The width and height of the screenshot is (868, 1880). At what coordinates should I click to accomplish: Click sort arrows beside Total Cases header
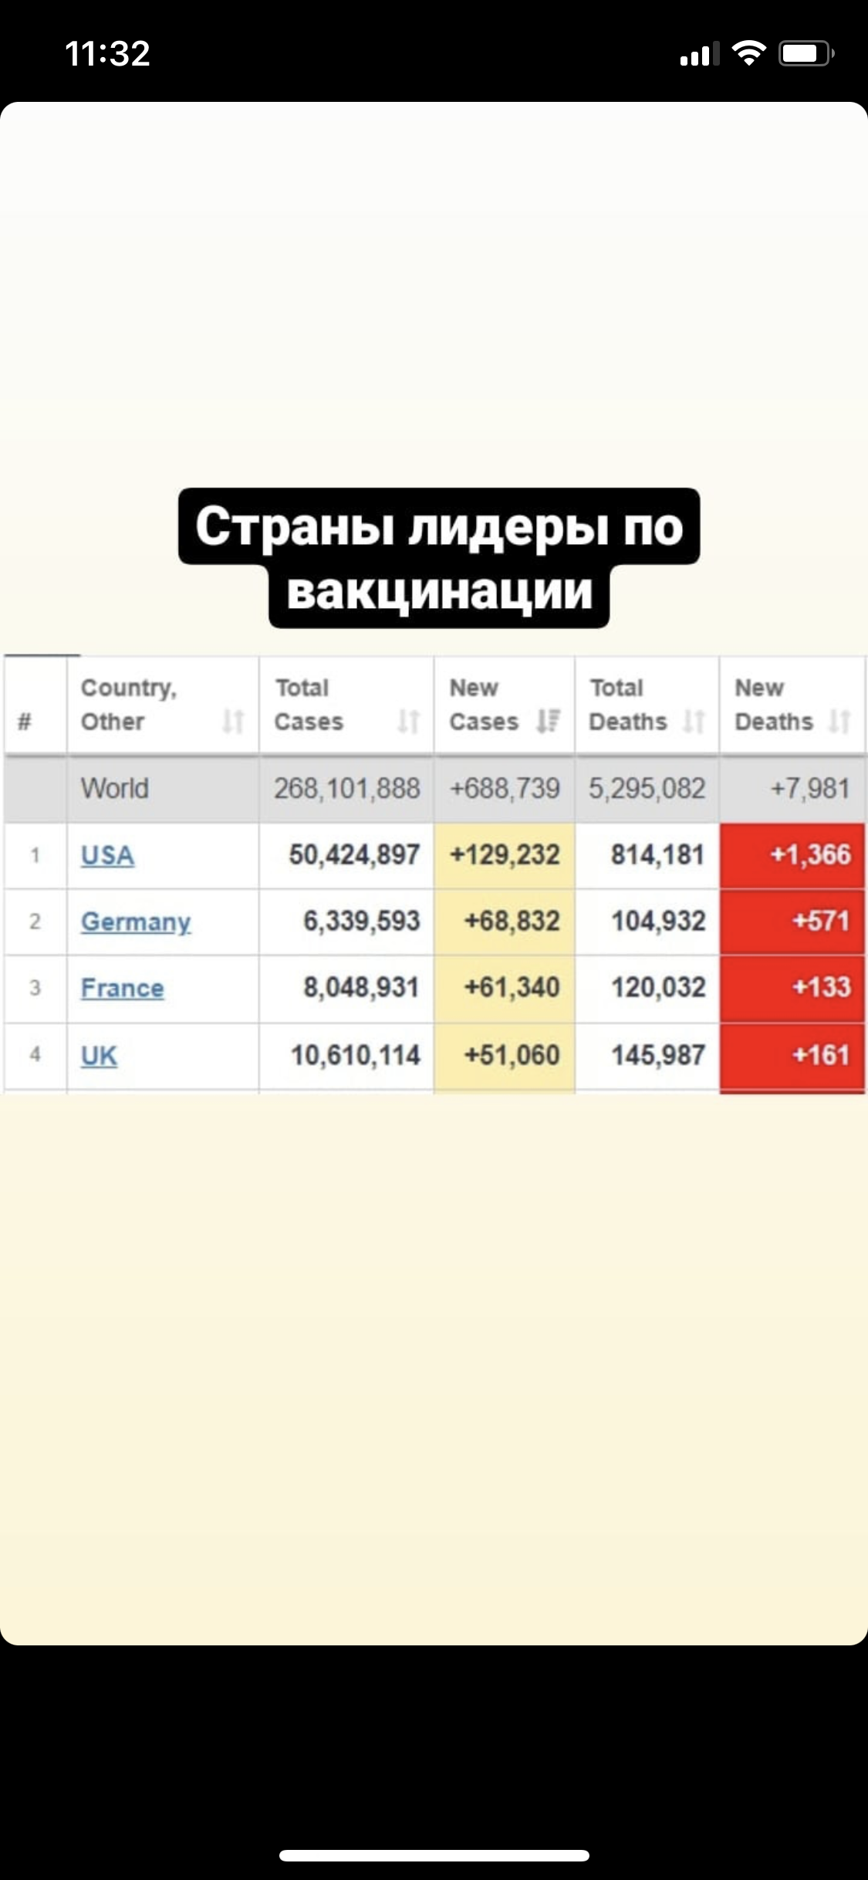coord(408,722)
